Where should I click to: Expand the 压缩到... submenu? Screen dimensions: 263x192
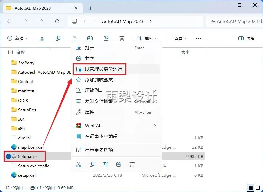[155, 90]
